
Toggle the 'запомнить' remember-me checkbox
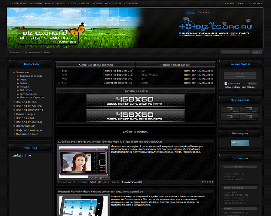(226, 84)
